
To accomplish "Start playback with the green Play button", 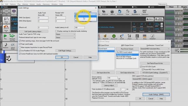I will [5, 37].
